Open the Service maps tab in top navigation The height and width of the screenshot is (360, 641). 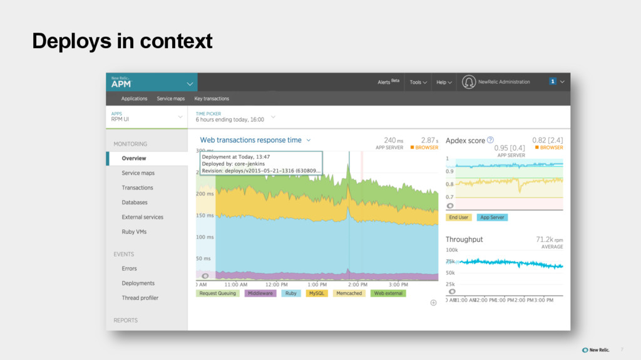(x=170, y=98)
